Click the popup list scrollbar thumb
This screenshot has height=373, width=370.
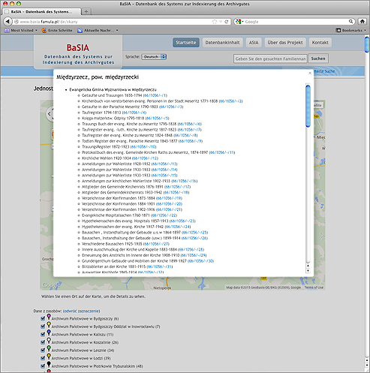coord(308,106)
